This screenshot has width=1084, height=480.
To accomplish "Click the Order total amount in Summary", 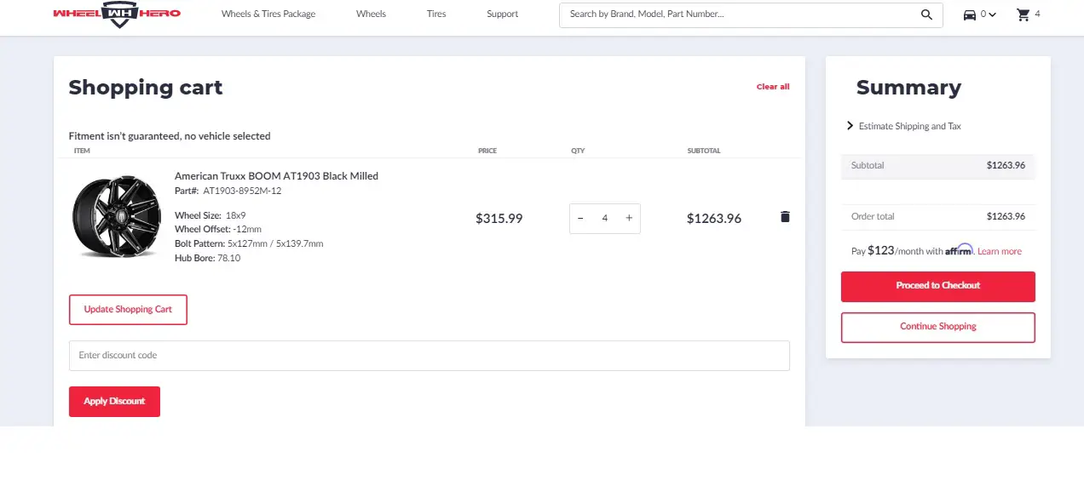I will [x=1006, y=216].
